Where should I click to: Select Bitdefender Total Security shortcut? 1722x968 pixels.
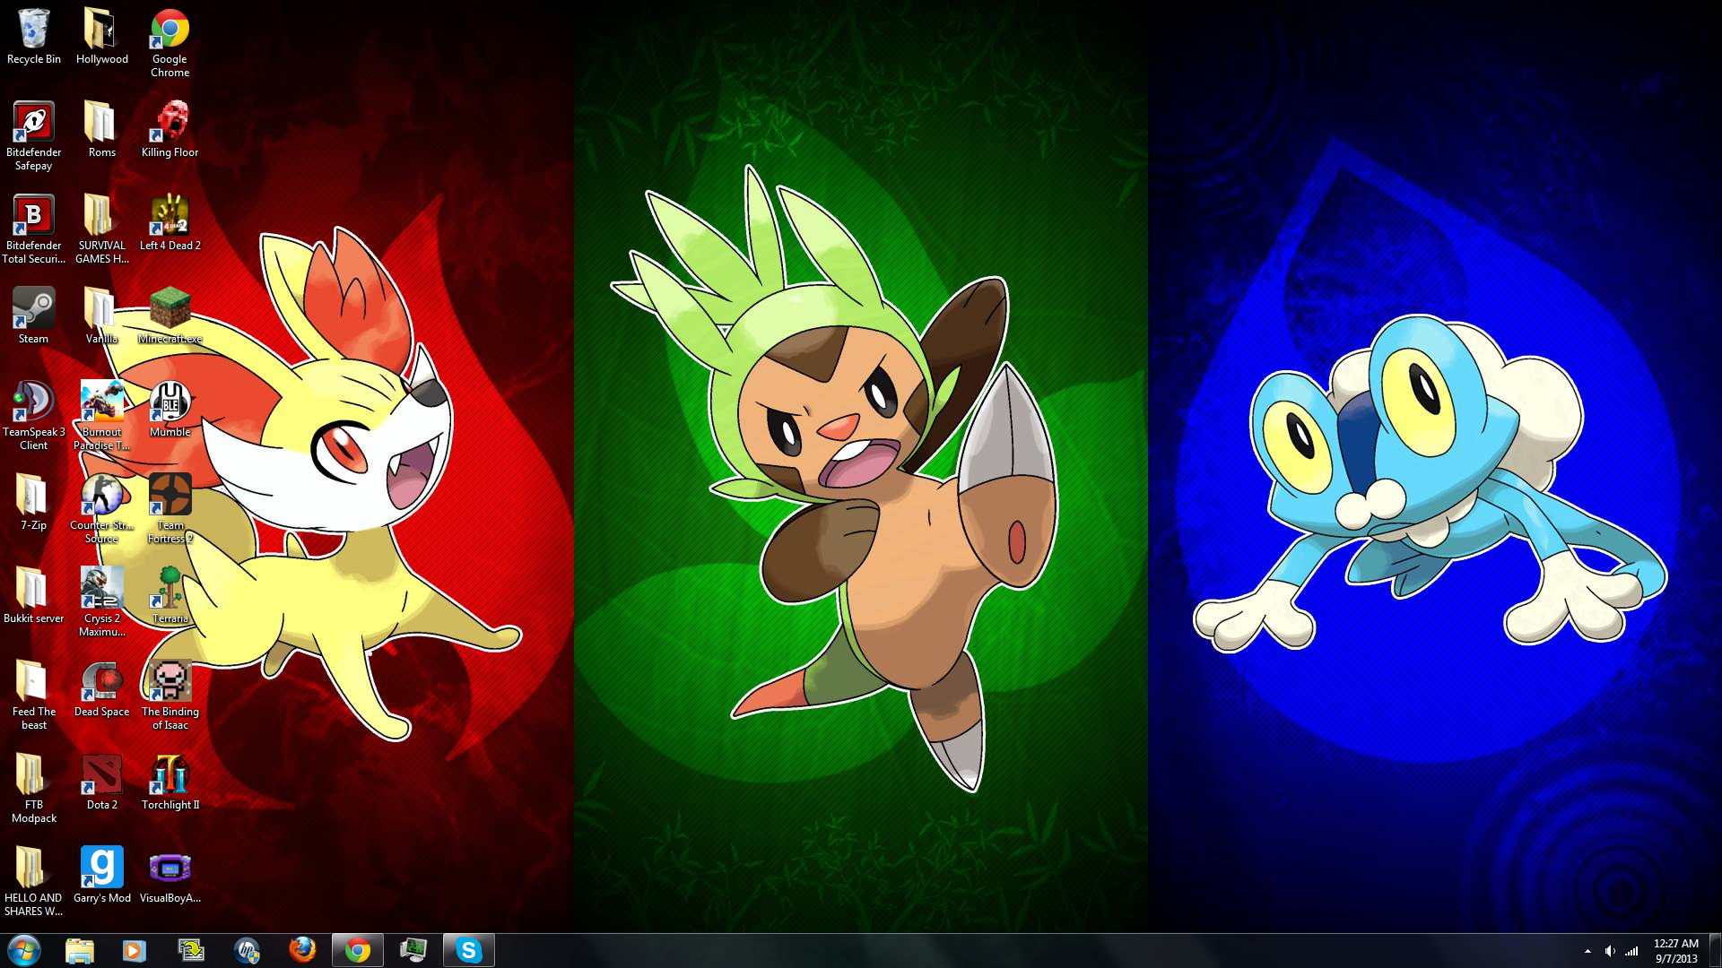(34, 230)
